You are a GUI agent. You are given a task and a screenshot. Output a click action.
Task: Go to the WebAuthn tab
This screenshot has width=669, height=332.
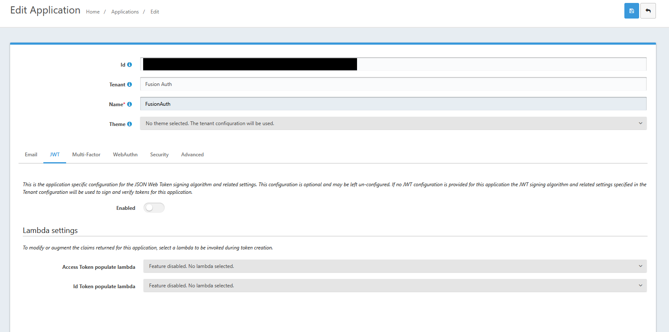(x=125, y=155)
